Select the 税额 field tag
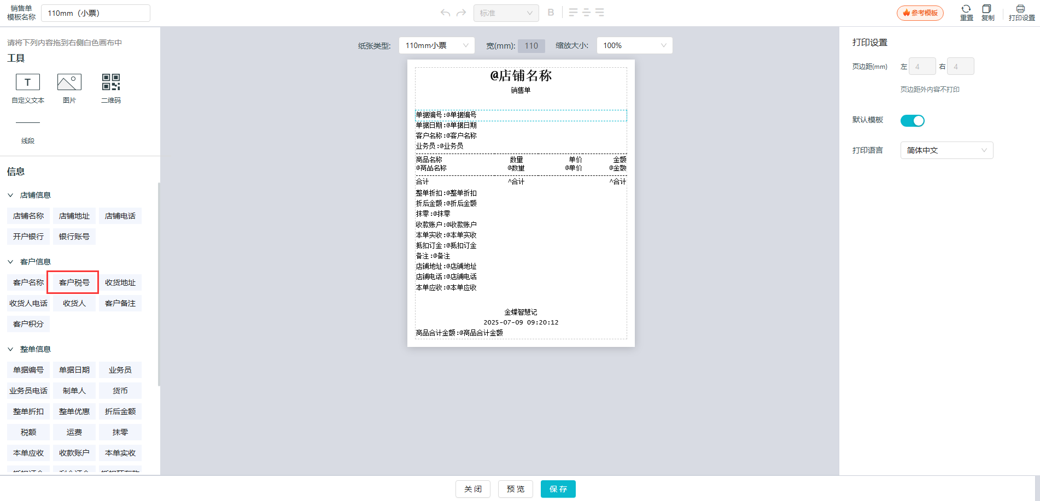The width and height of the screenshot is (1040, 501). pyautogui.click(x=28, y=432)
